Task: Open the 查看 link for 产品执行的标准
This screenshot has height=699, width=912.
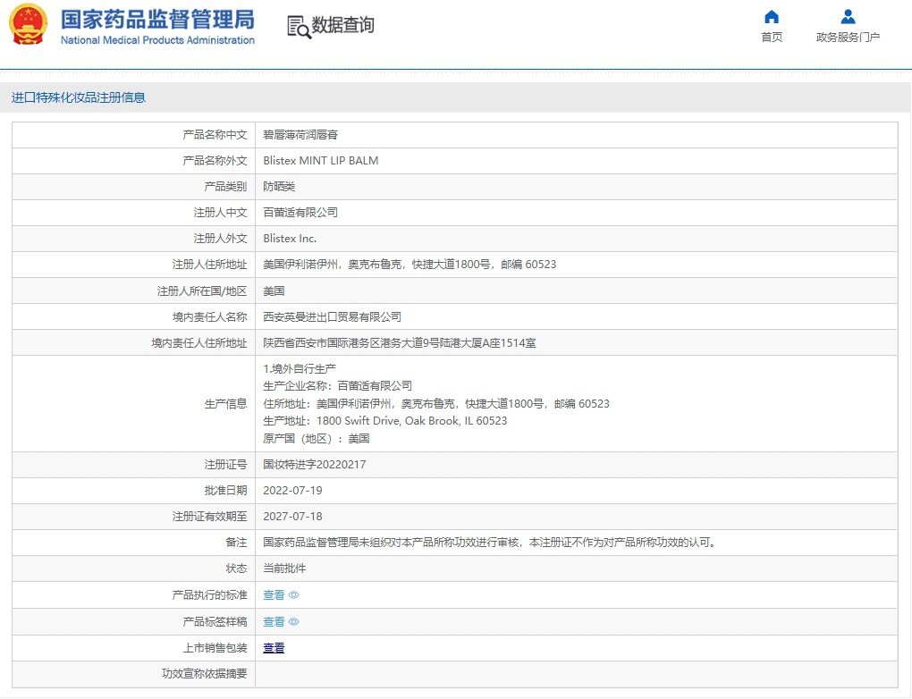Action: 274,595
